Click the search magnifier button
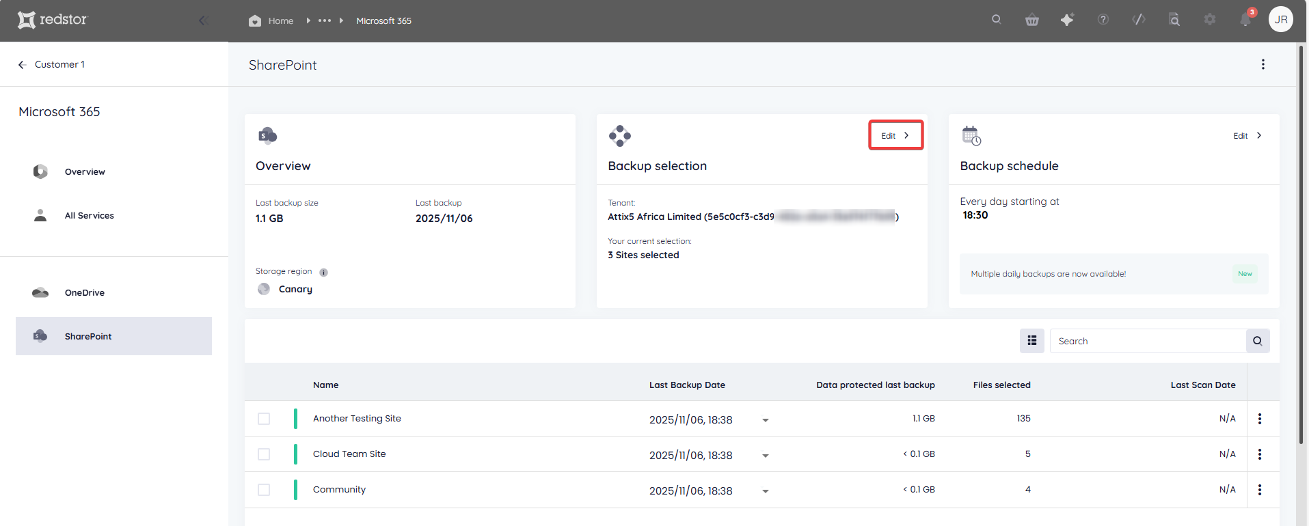The width and height of the screenshot is (1309, 526). (x=1258, y=341)
